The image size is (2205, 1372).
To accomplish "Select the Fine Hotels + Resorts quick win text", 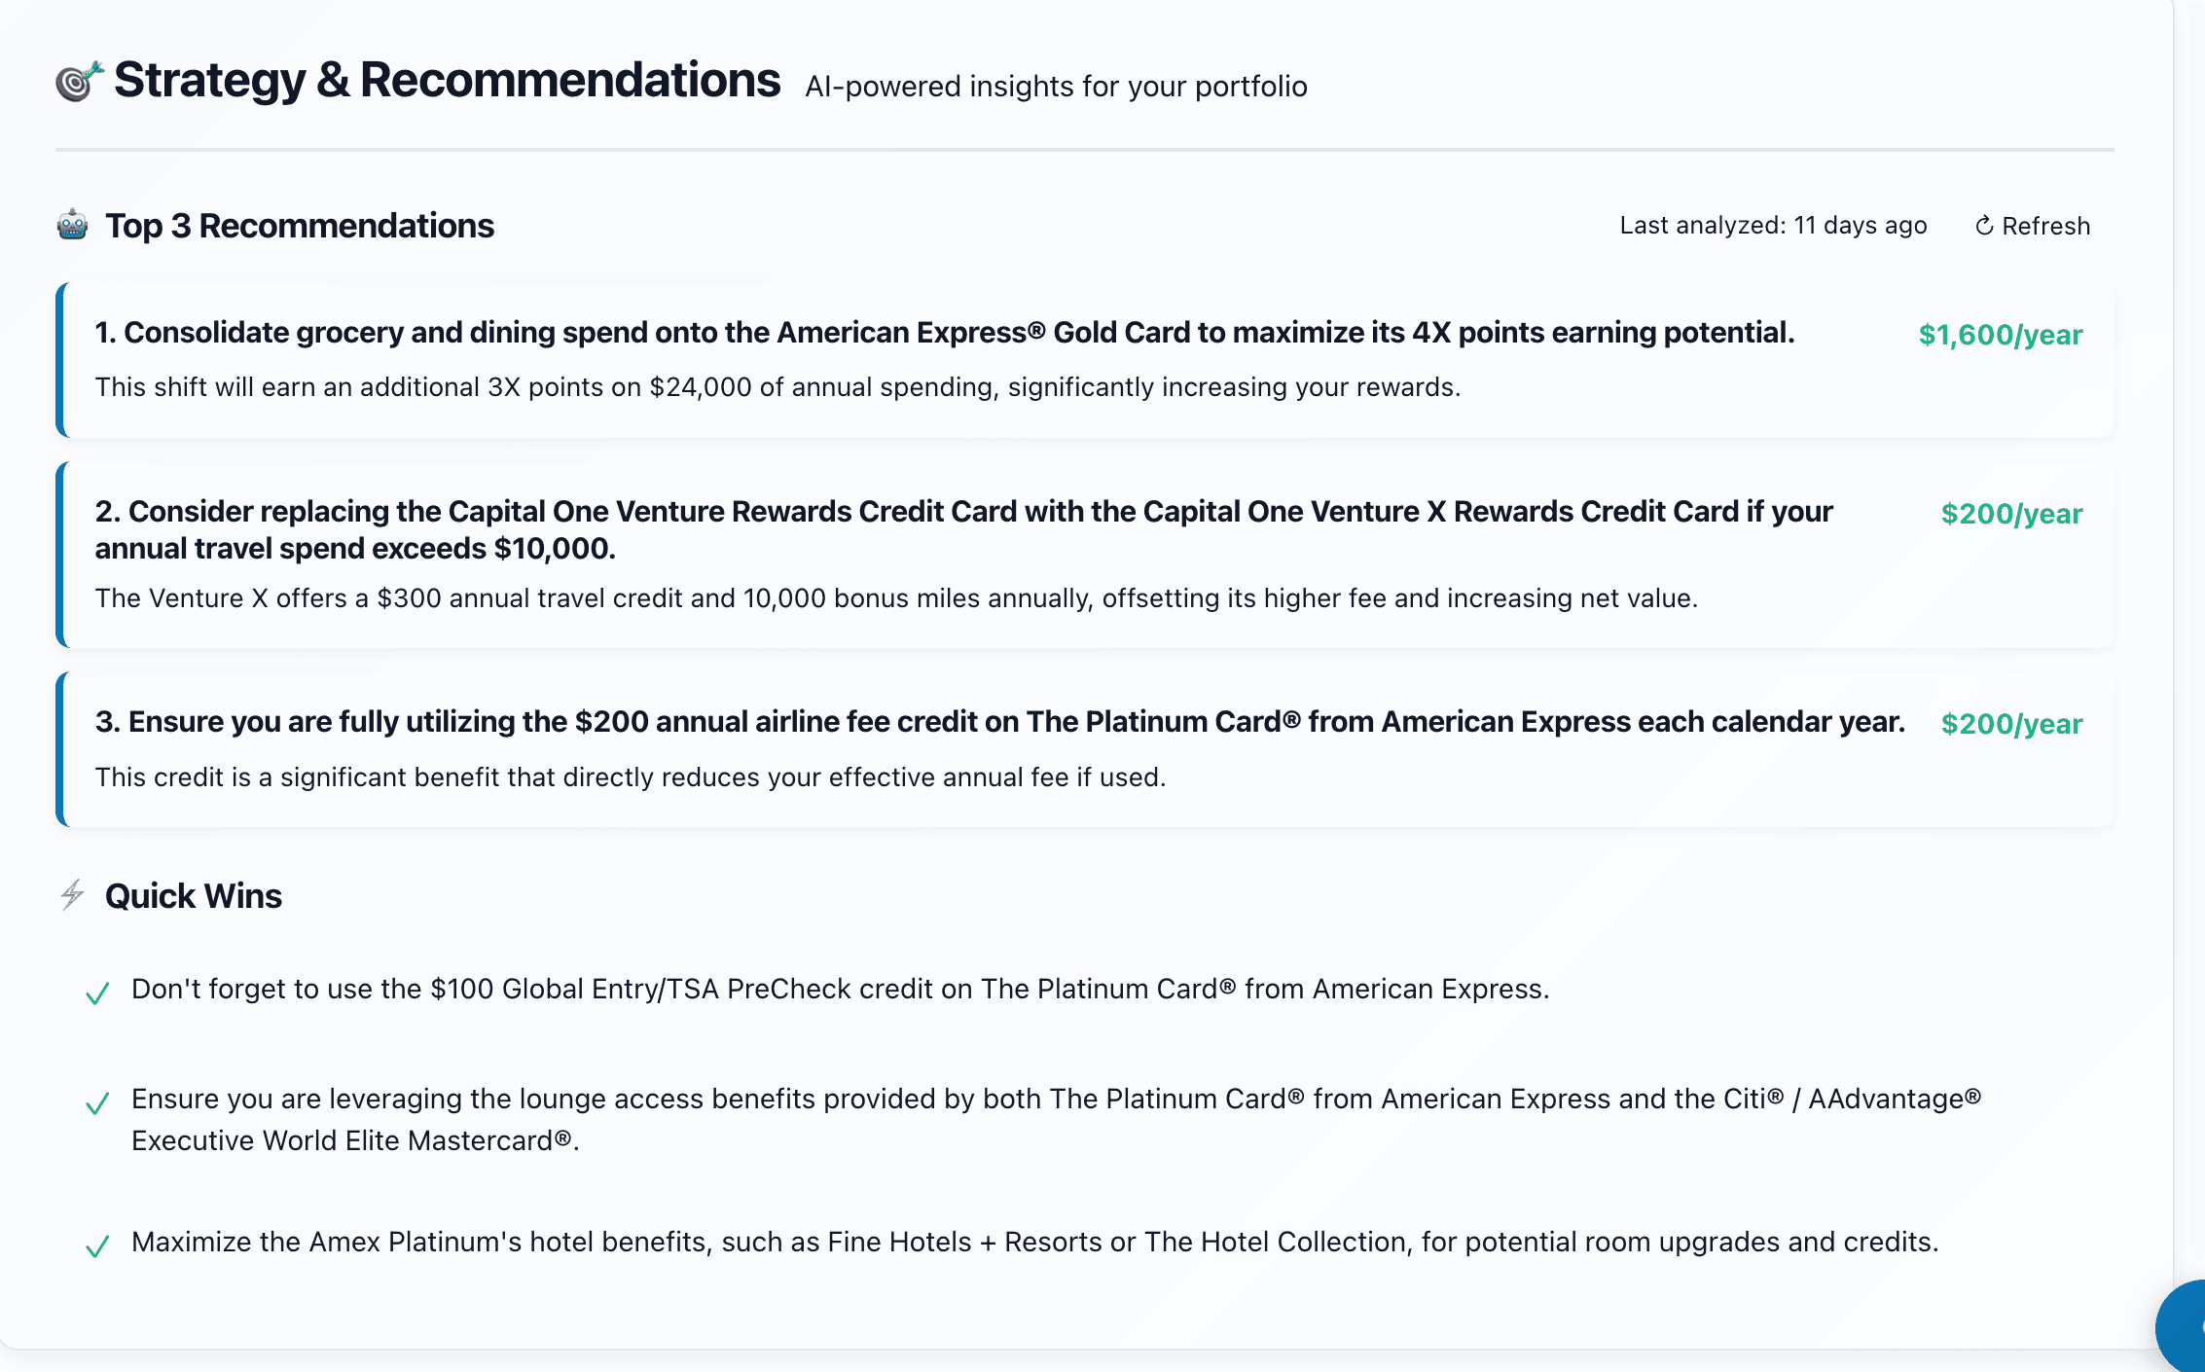I will point(1034,1243).
